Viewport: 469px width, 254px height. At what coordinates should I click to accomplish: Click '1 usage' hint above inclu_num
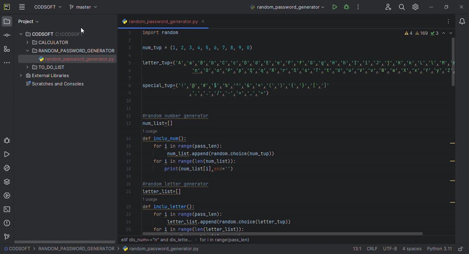(150, 131)
